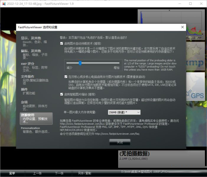
Task: Switch to 文件操作 settings page
Action: (x=36, y=80)
